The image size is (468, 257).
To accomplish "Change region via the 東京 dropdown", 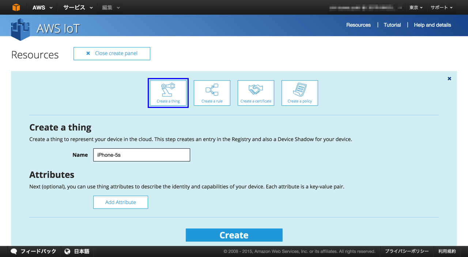I will tap(416, 7).
